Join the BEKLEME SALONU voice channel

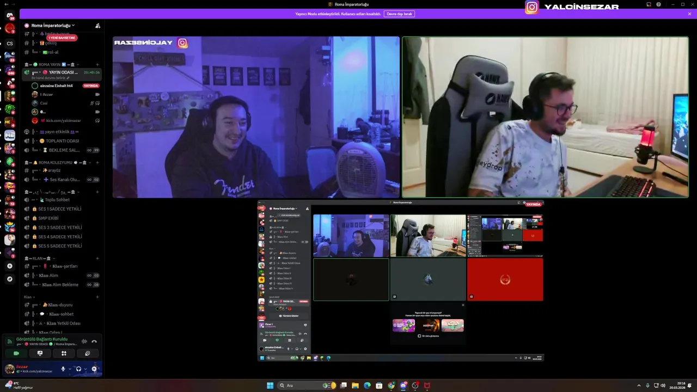point(62,150)
